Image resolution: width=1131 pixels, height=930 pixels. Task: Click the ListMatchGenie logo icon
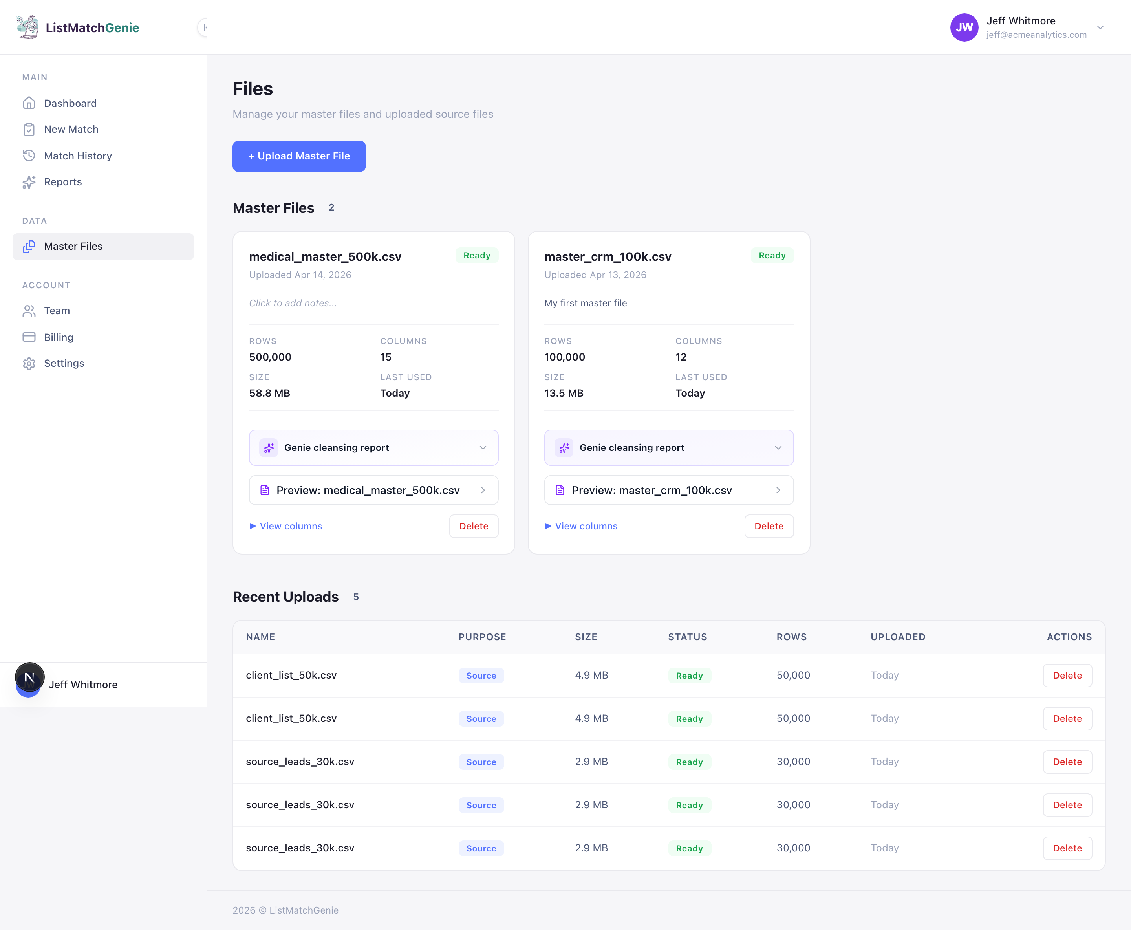27,27
